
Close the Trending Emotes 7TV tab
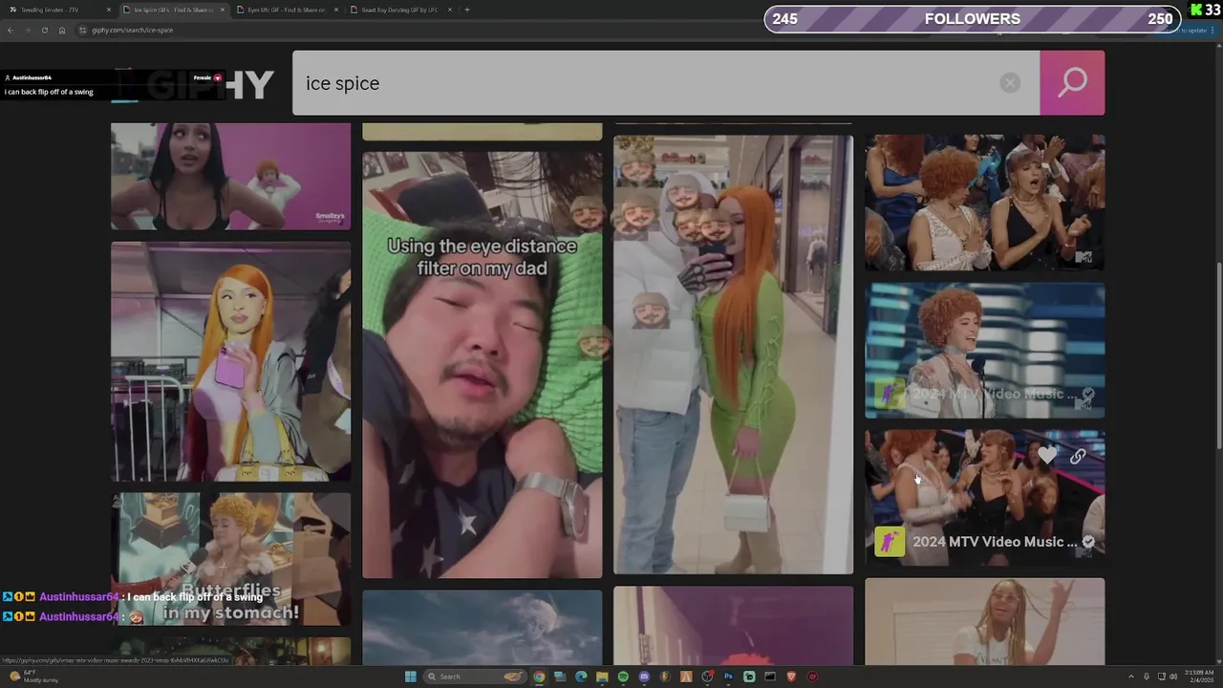pyautogui.click(x=109, y=10)
